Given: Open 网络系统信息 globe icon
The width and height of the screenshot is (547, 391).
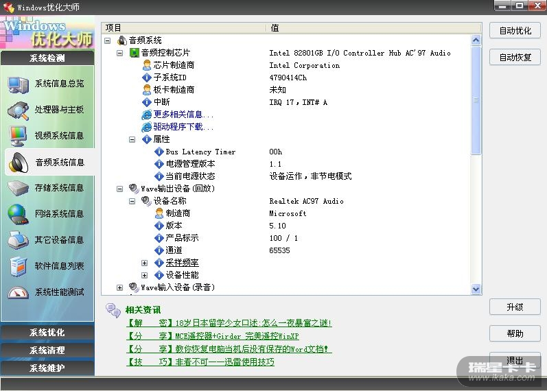Looking at the screenshot, I should coord(18,214).
